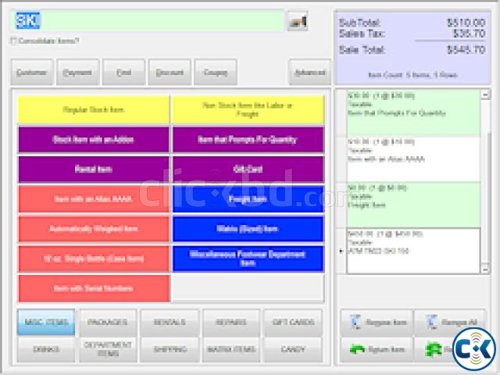
Task: Add the yellow Regular Stock Item
Action: click(94, 110)
